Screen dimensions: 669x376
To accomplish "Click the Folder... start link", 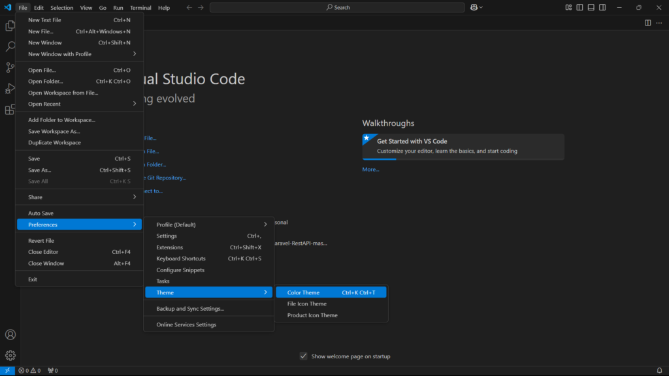I will [156, 164].
